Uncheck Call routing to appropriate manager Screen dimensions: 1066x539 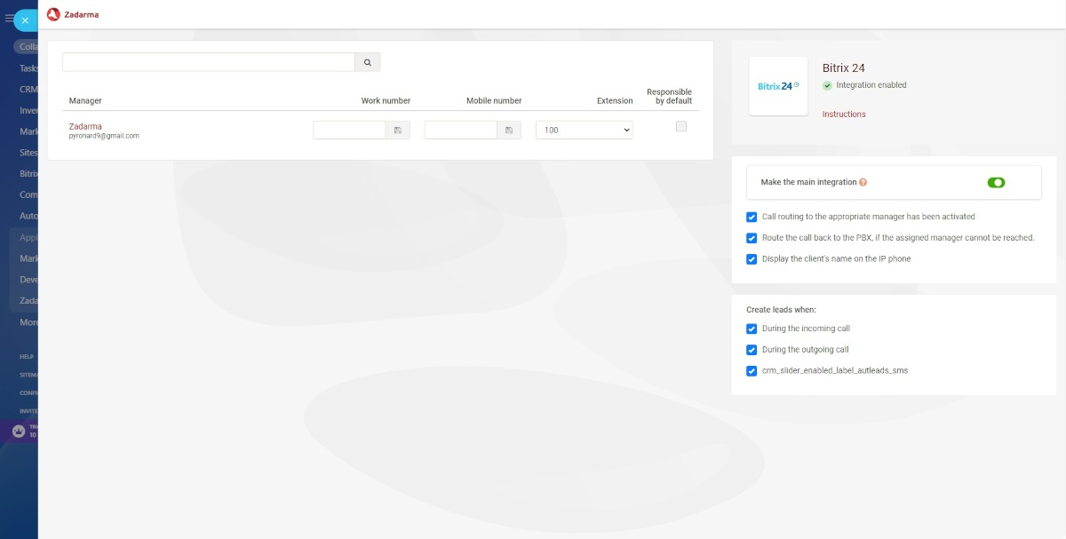[752, 217]
